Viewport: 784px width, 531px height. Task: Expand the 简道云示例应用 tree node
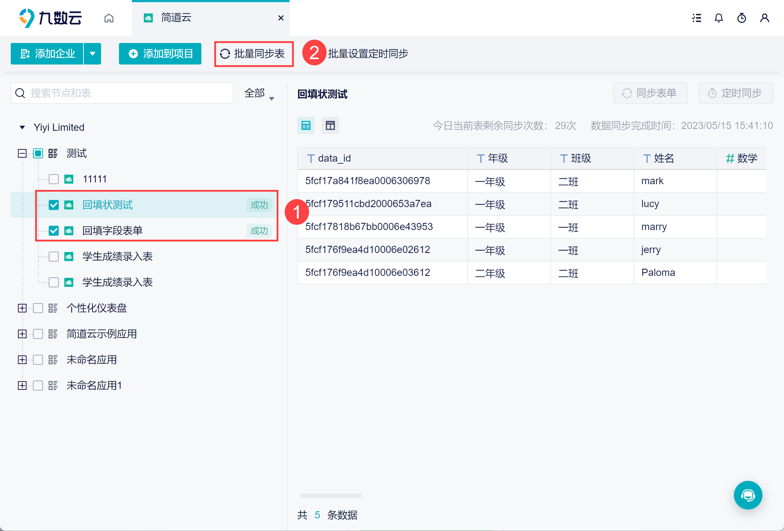point(22,334)
